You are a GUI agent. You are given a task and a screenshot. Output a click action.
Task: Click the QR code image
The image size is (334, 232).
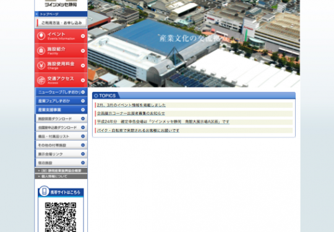pos(61,217)
